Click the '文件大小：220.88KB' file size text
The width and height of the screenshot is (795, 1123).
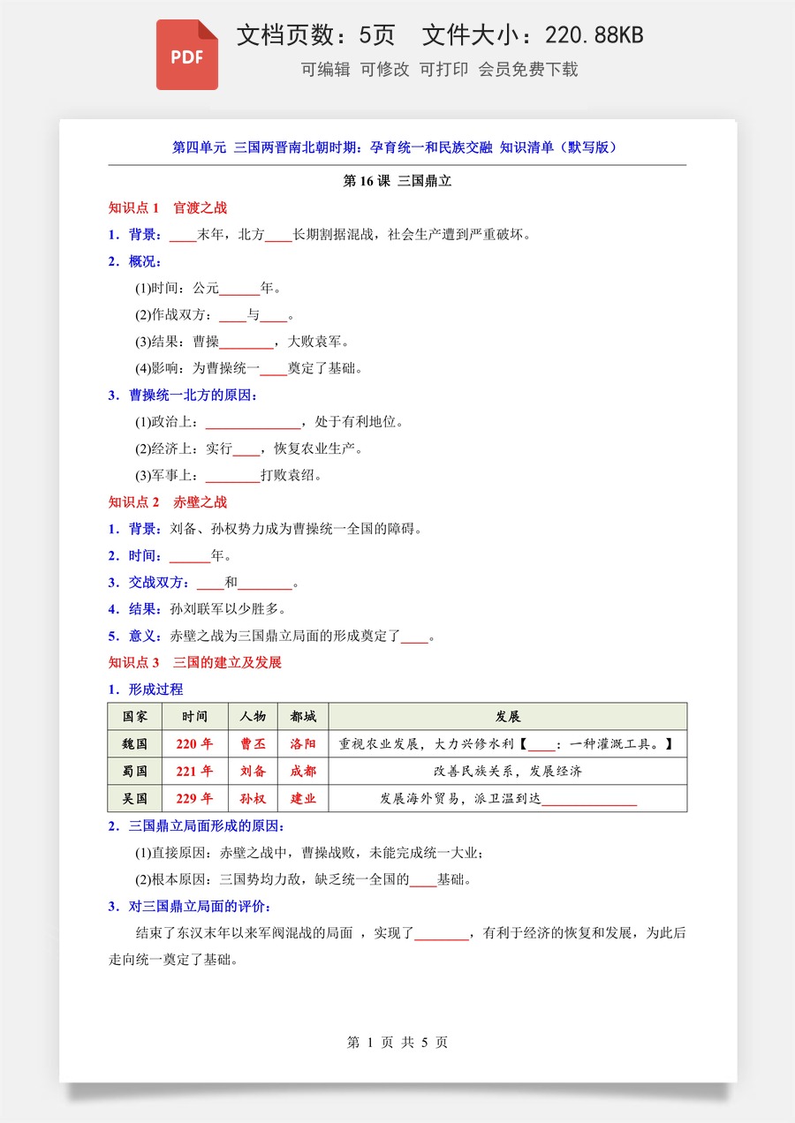pyautogui.click(x=533, y=35)
